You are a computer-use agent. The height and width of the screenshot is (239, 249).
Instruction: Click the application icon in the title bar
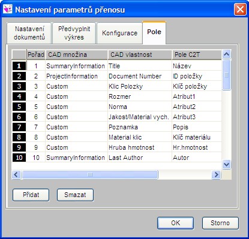pos(7,9)
